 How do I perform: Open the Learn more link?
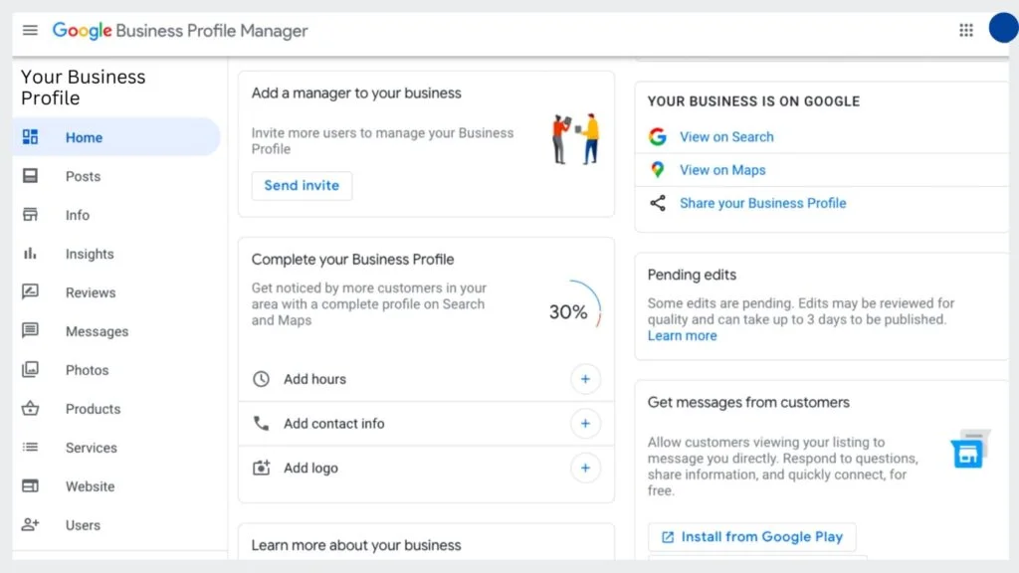[x=682, y=336]
